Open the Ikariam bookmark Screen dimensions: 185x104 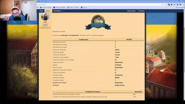pos(73,8)
